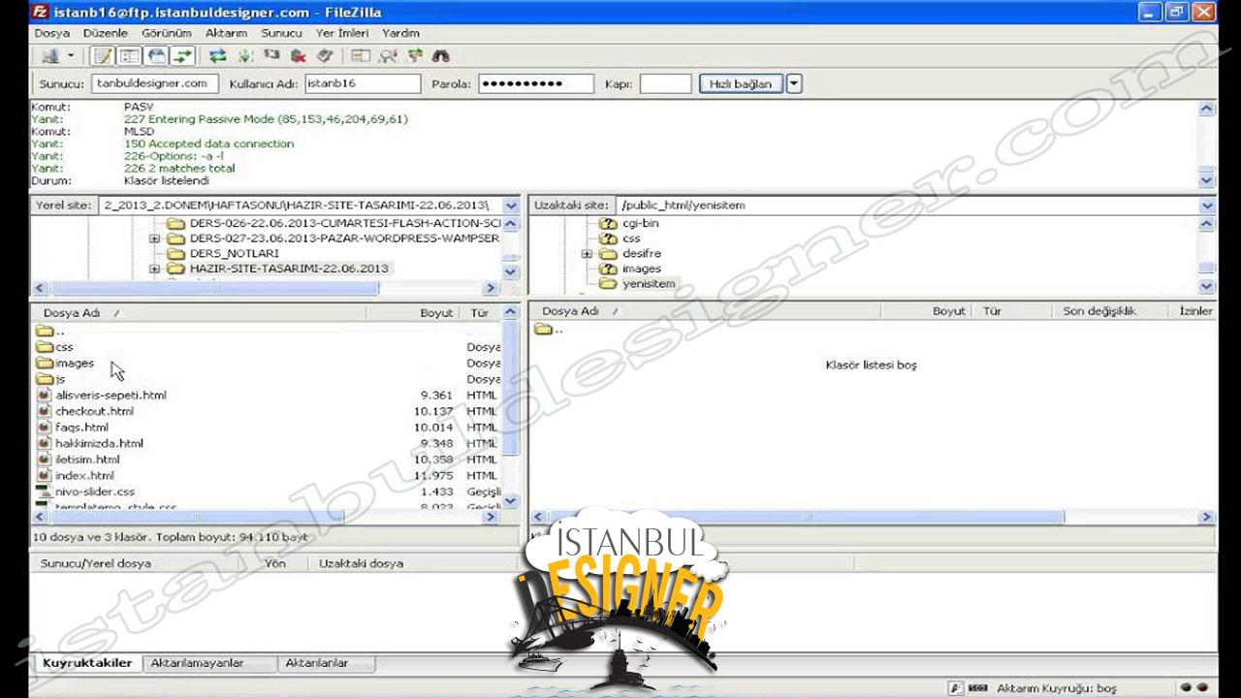Sort remote list by Son değişiklik column
The height and width of the screenshot is (698, 1241).
[1099, 311]
